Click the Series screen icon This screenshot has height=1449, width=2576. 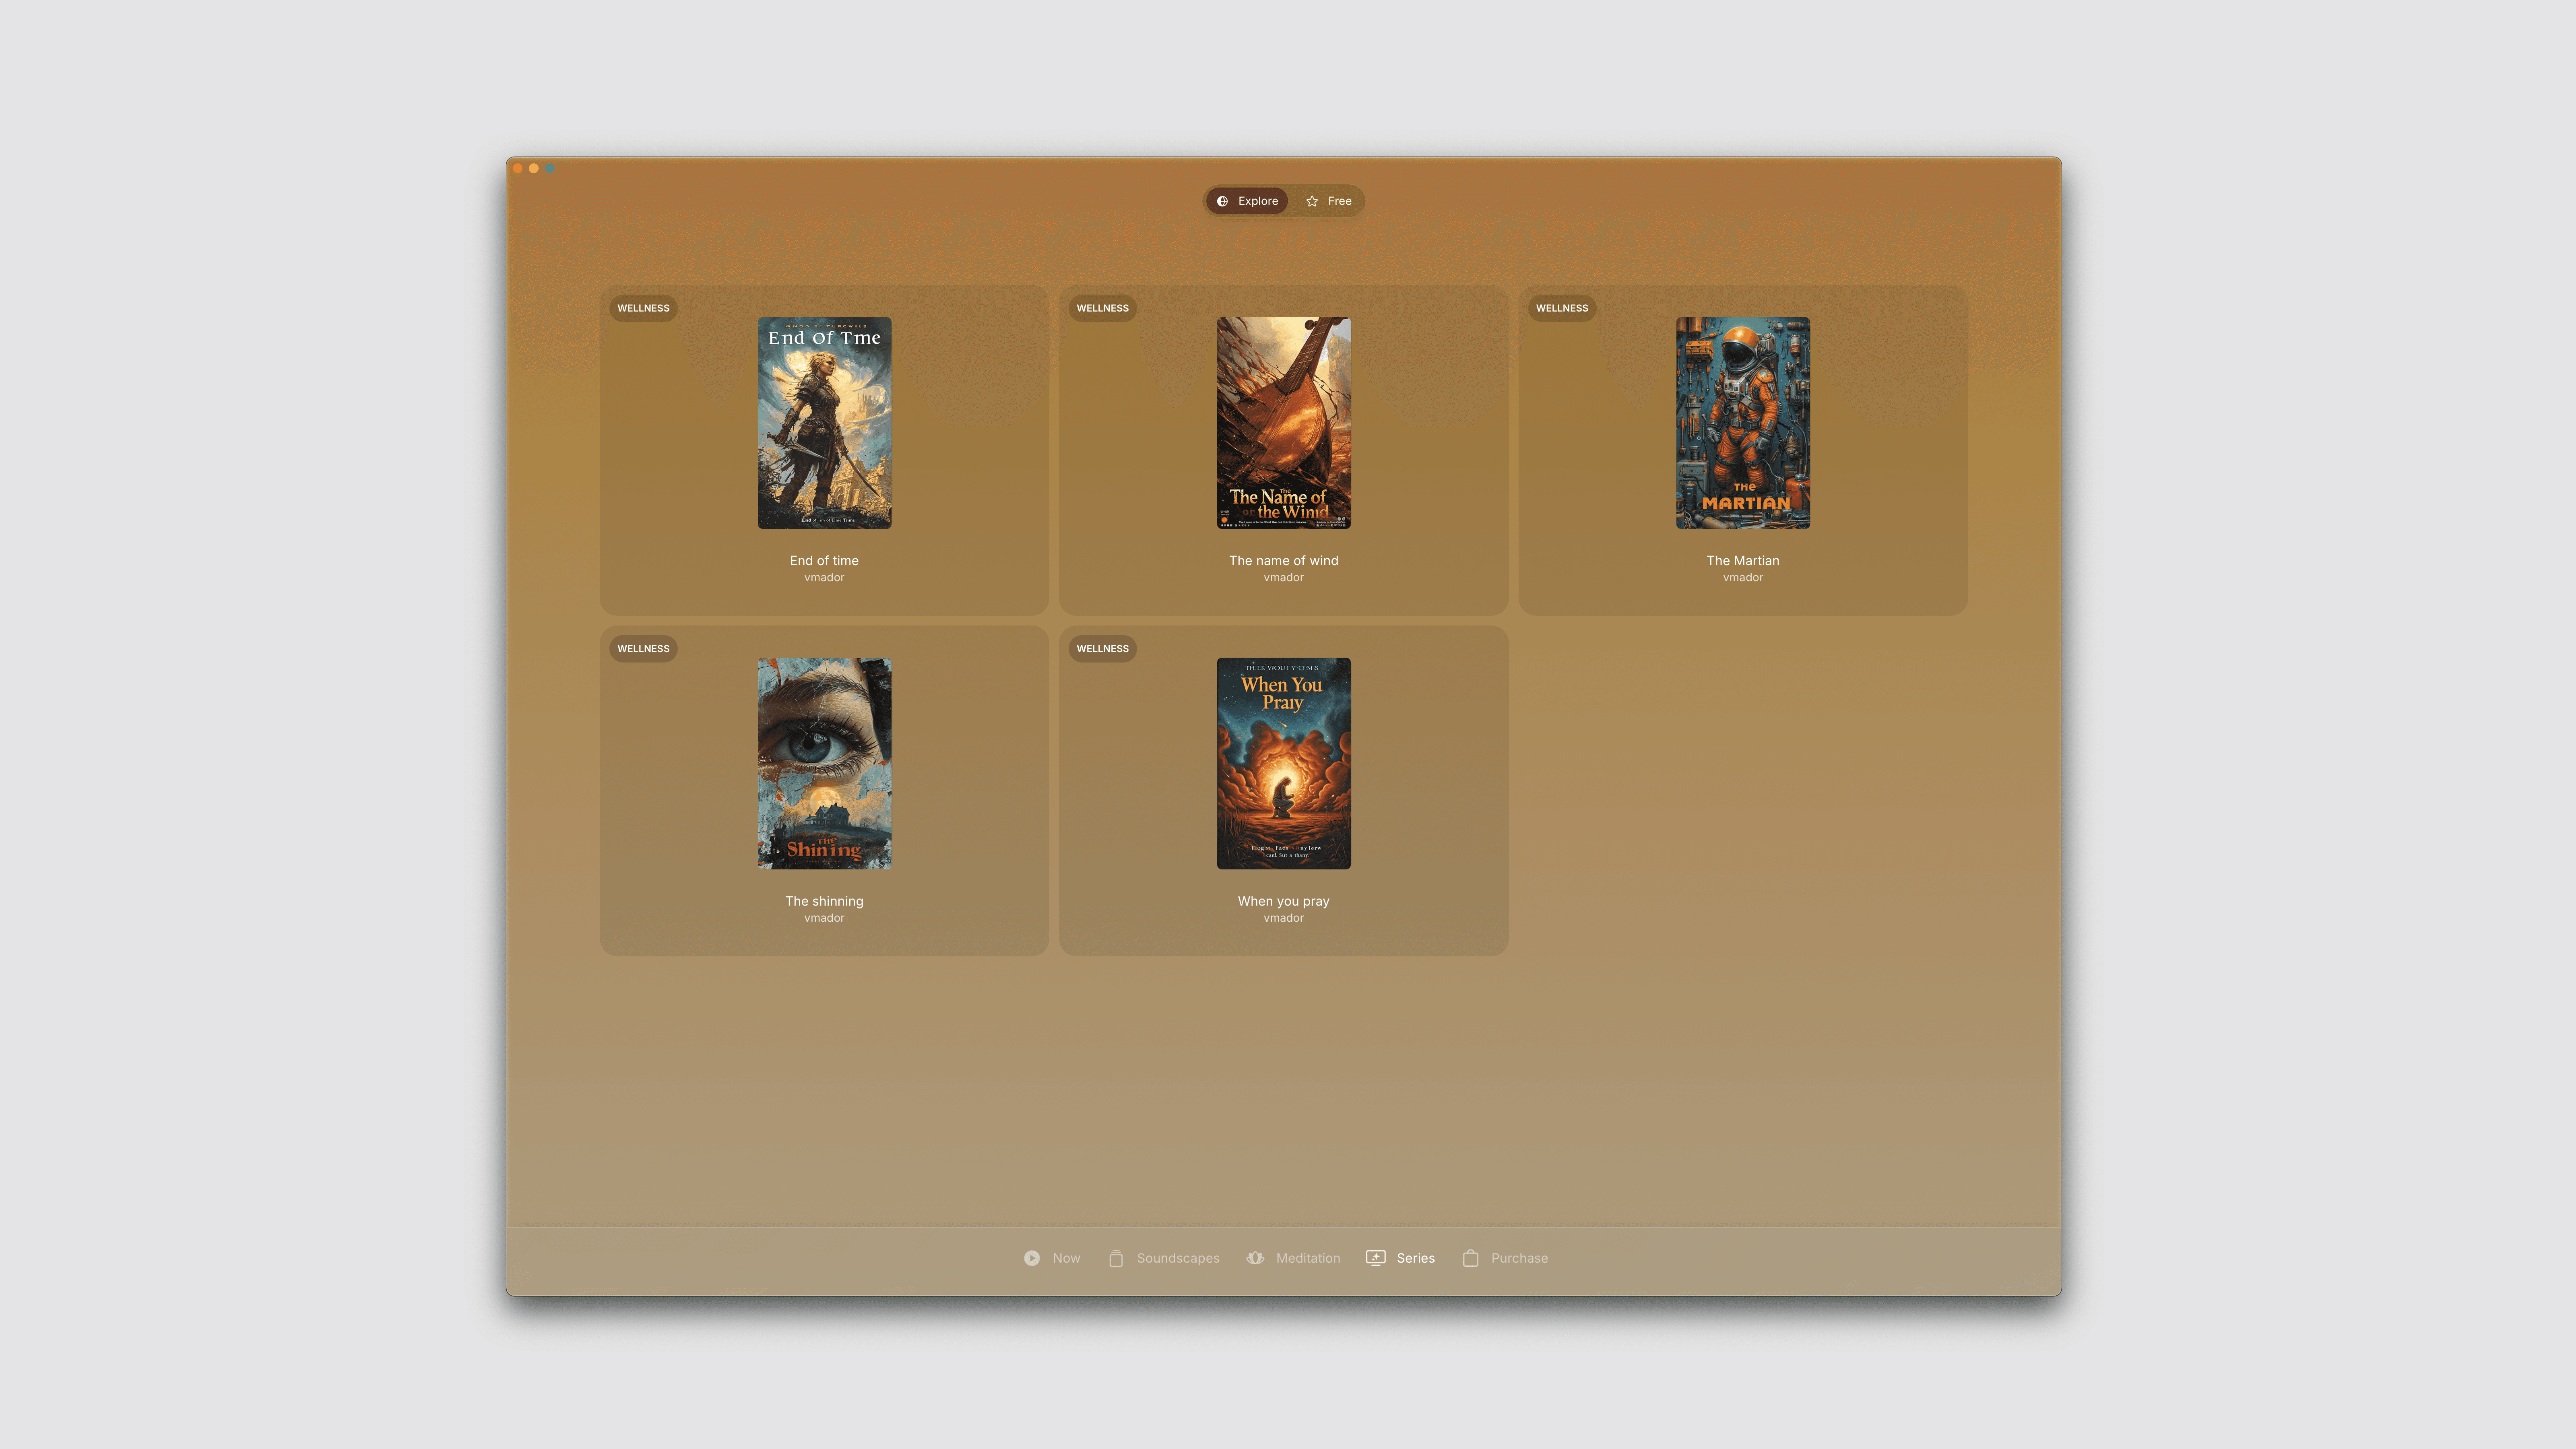[1376, 1258]
